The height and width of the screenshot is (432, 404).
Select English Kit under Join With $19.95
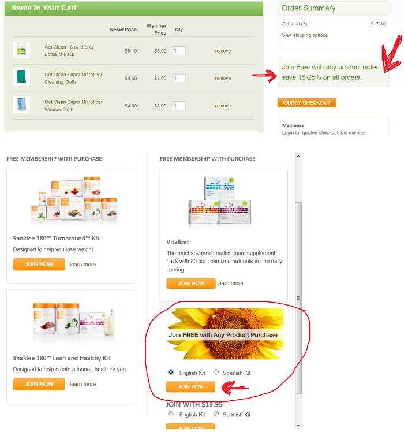click(x=171, y=414)
